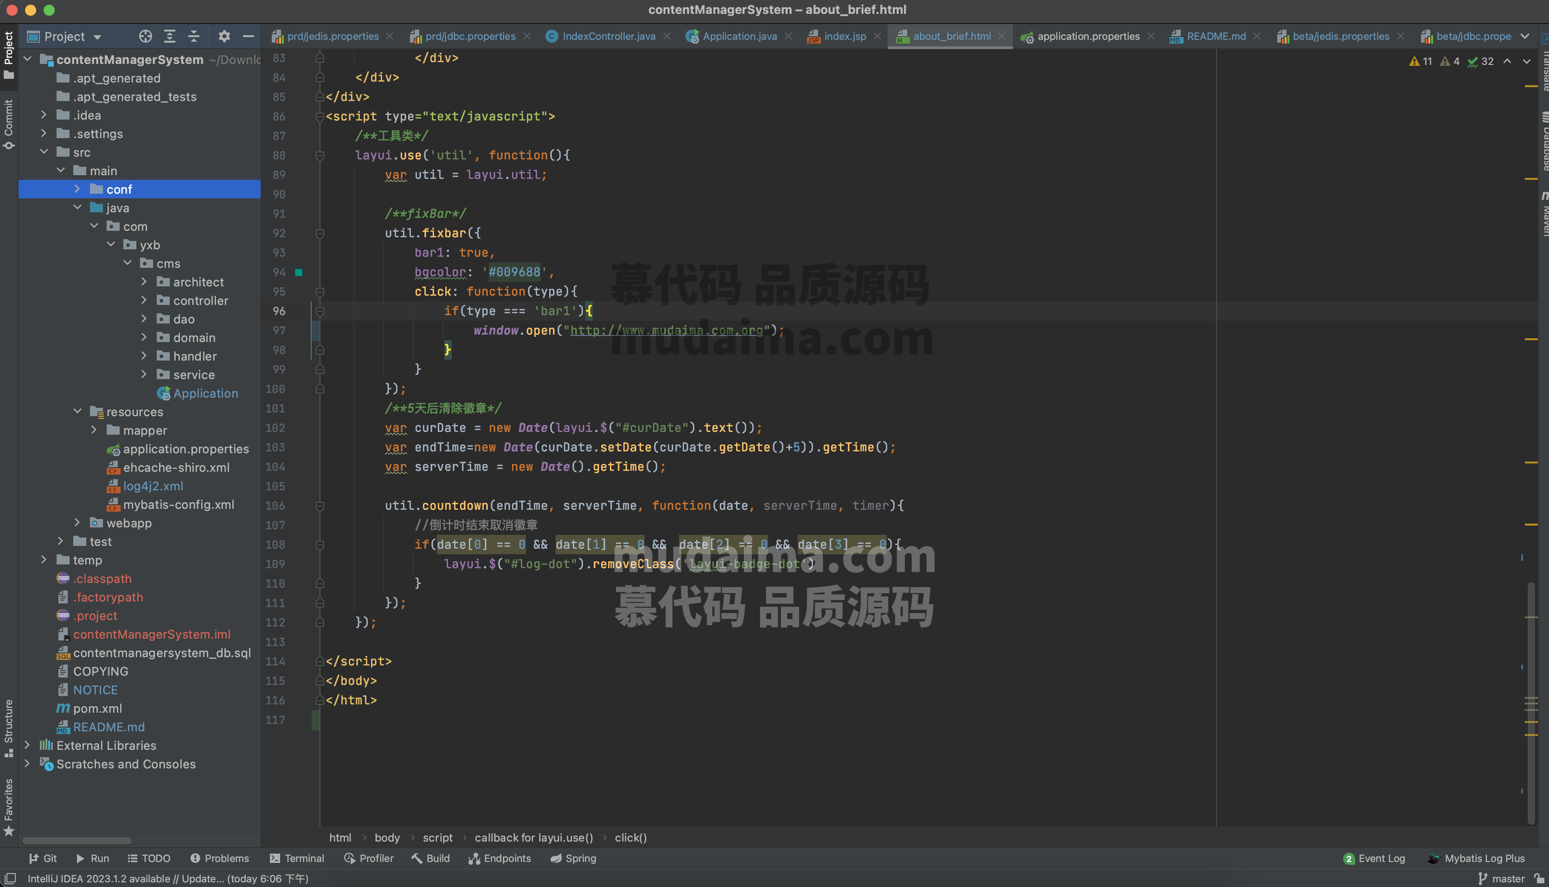Screen dimensions: 1549x887
Task: Hide the Project panel with the minus icon
Action: click(248, 37)
